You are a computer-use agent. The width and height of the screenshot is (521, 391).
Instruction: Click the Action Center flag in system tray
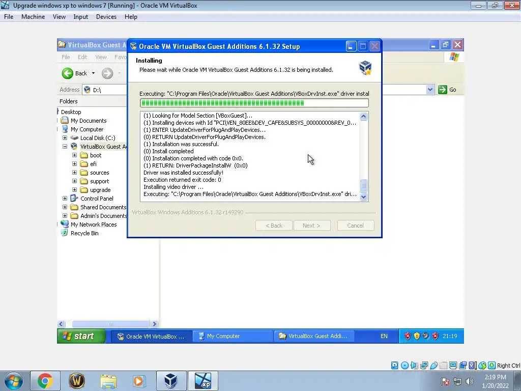(445, 381)
